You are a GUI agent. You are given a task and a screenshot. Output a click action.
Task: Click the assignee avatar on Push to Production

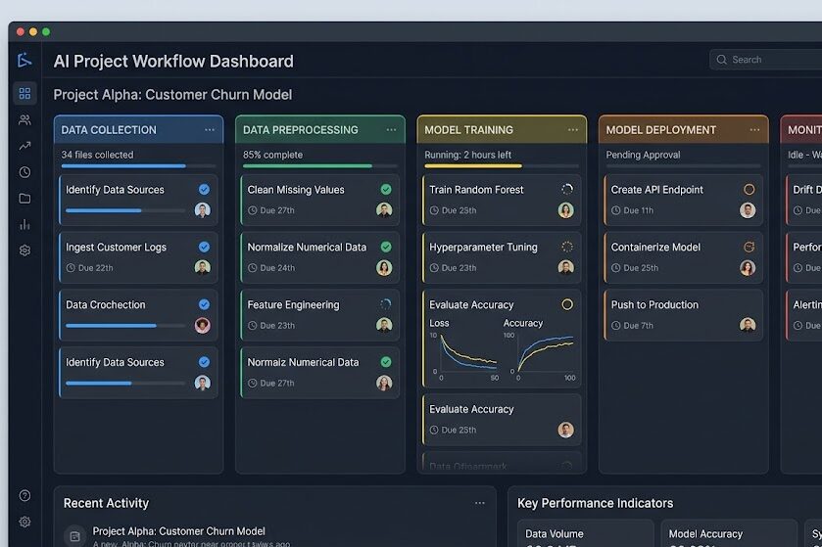[748, 325]
